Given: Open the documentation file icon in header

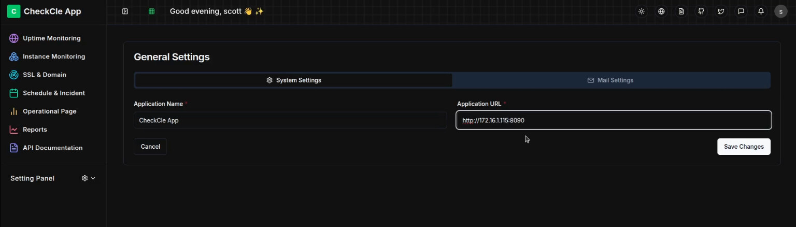Looking at the screenshot, I should [681, 11].
